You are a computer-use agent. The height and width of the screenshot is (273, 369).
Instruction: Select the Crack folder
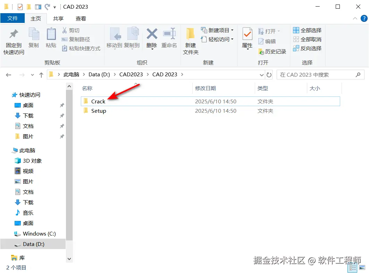pos(210,101)
